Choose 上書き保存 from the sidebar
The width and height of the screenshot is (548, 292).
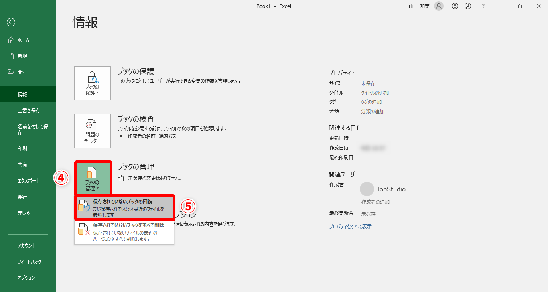(x=28, y=110)
